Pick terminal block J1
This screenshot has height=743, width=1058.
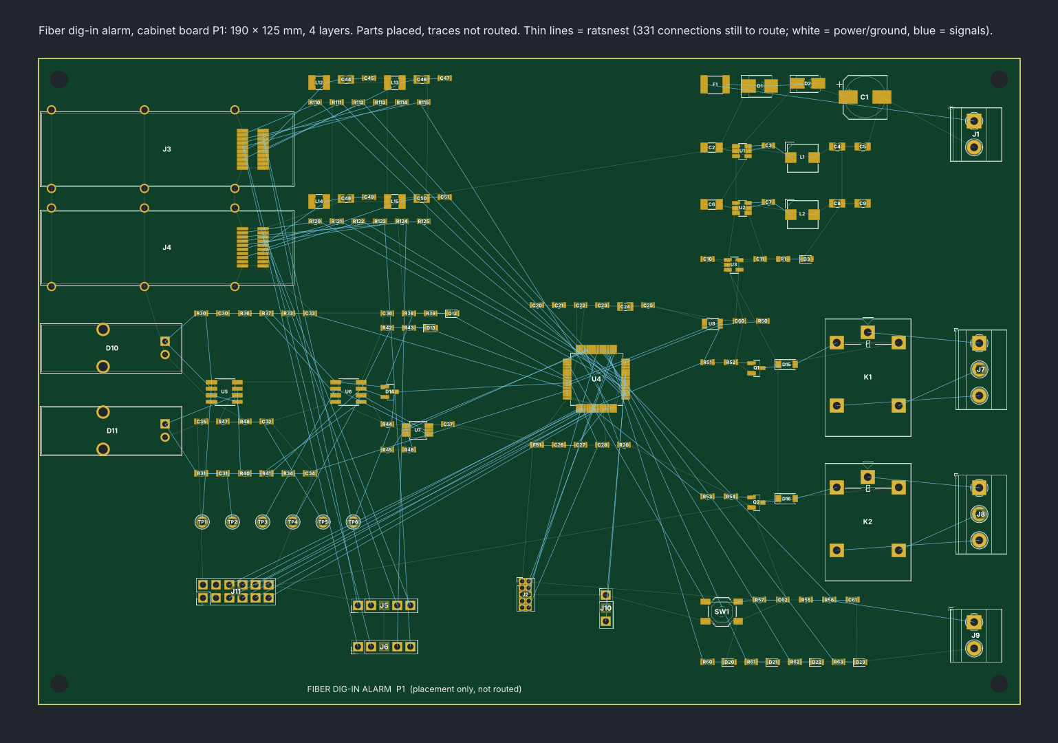(975, 134)
